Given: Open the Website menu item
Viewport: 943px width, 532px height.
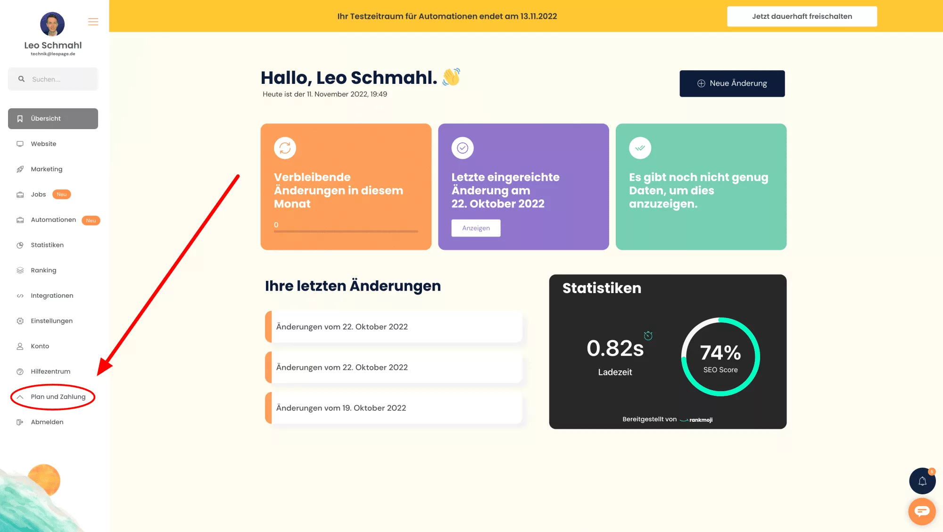Looking at the screenshot, I should 43,144.
